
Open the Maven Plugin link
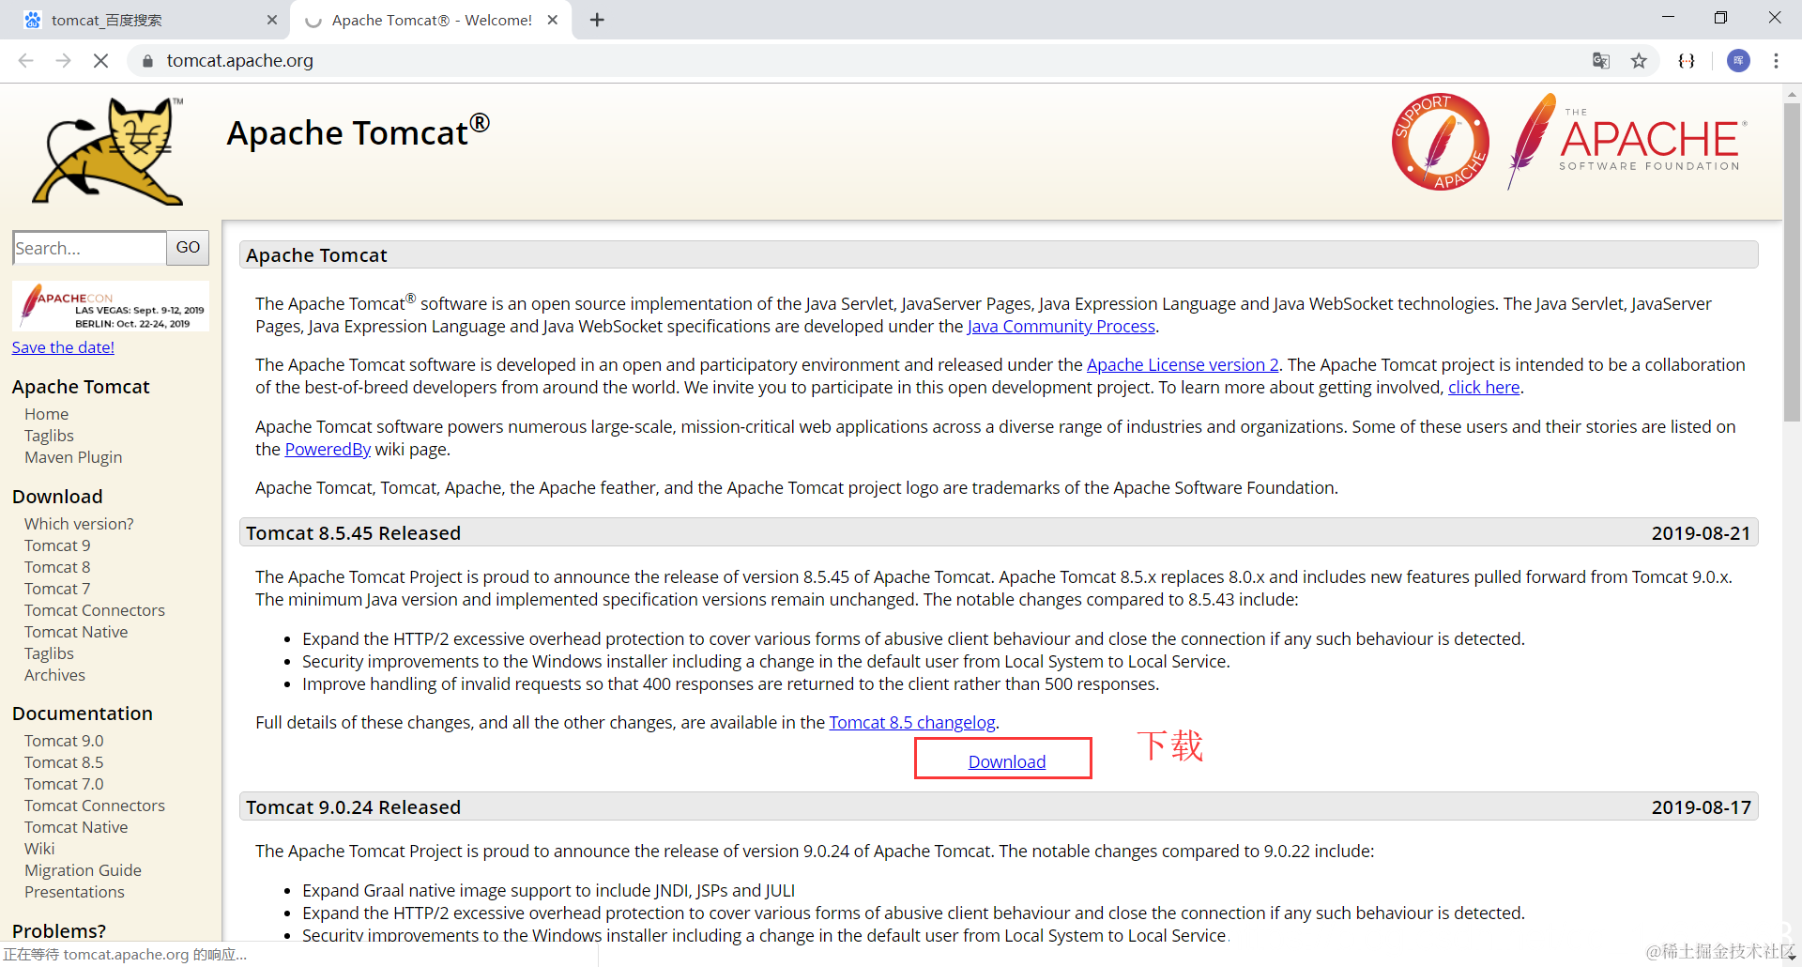pyautogui.click(x=73, y=457)
